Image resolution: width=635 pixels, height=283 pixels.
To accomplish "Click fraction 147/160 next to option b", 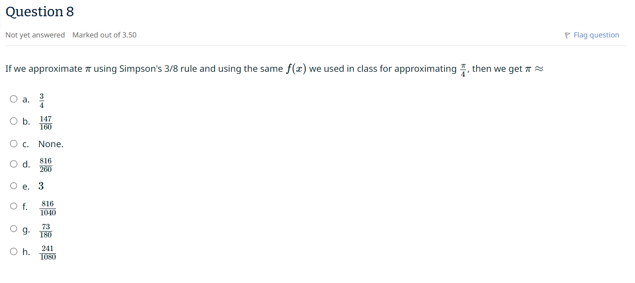I will (x=45, y=122).
